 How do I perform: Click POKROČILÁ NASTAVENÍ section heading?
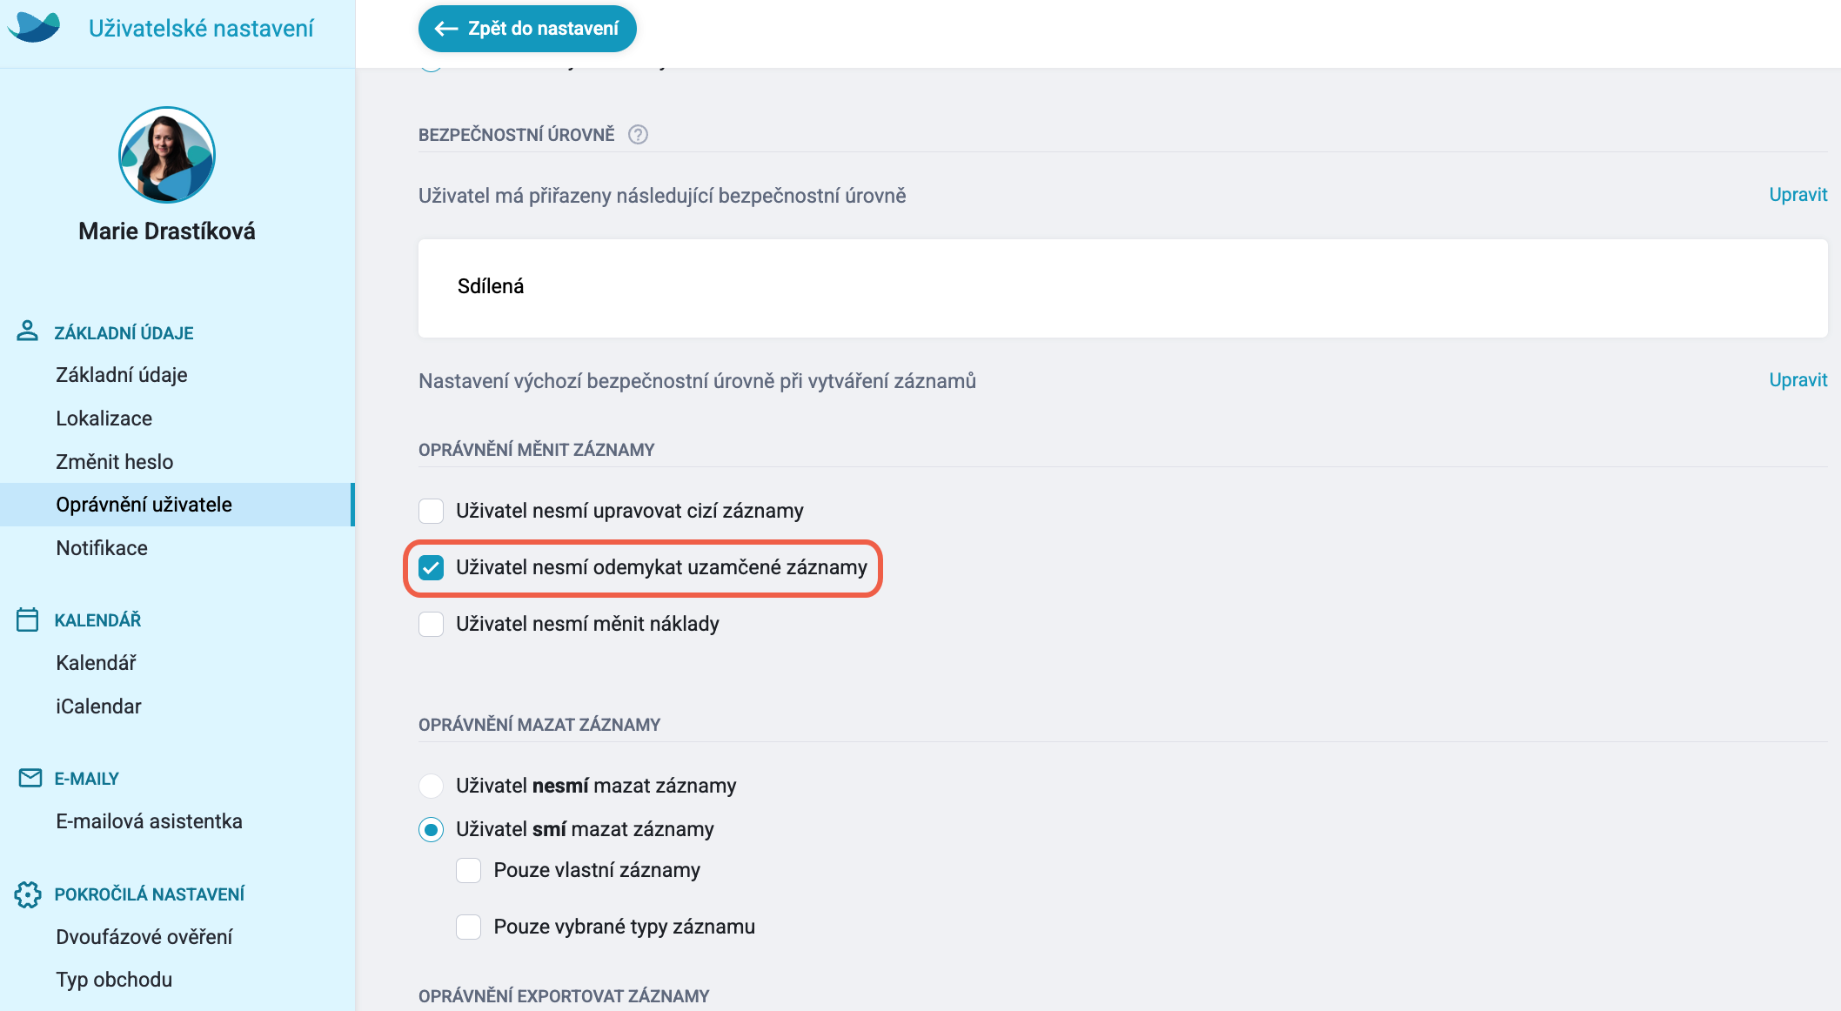(x=149, y=894)
